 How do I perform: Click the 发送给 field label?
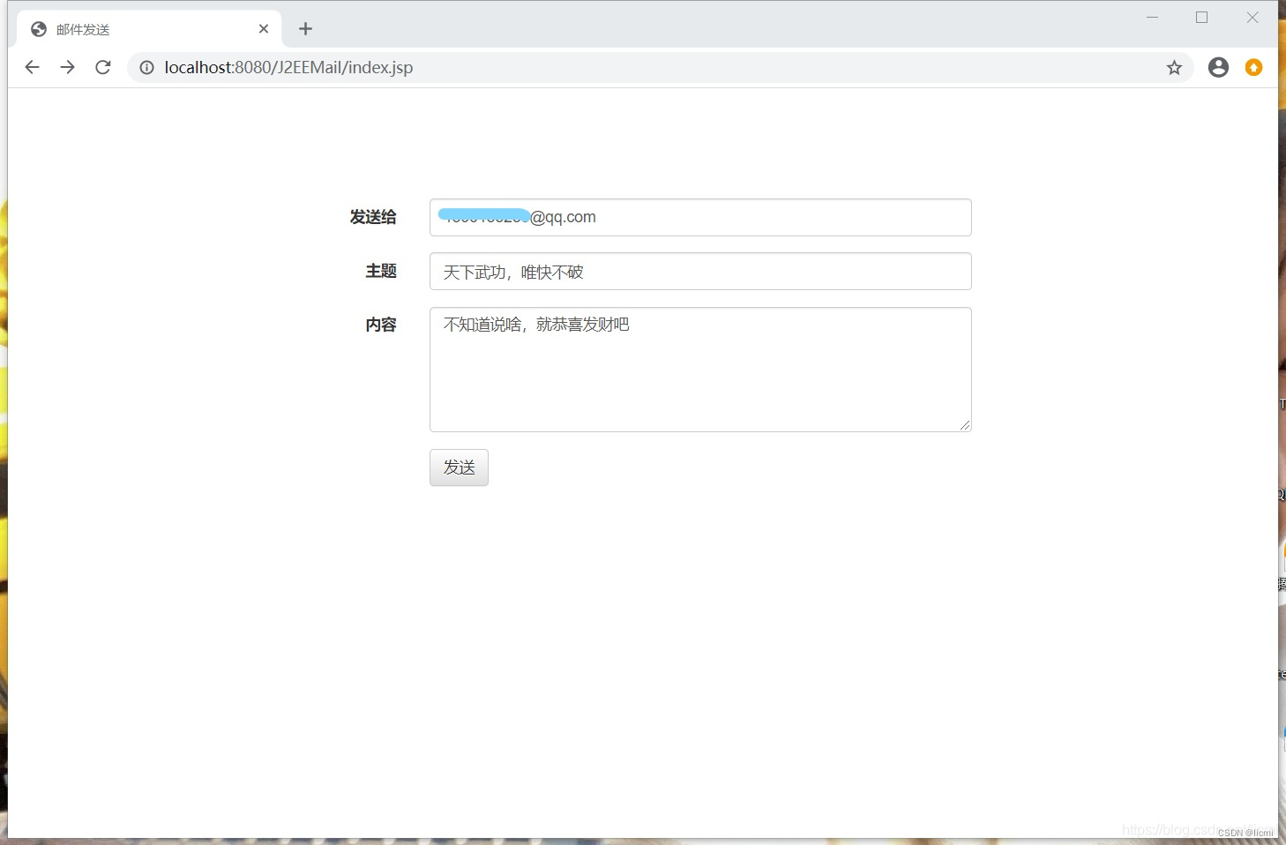373,217
